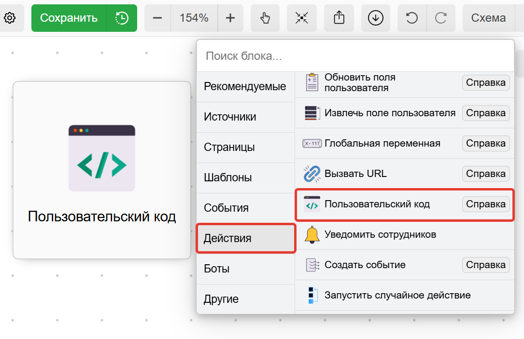The height and width of the screenshot is (339, 524).
Task: Switch to the Рекомендуемые category
Action: [245, 87]
